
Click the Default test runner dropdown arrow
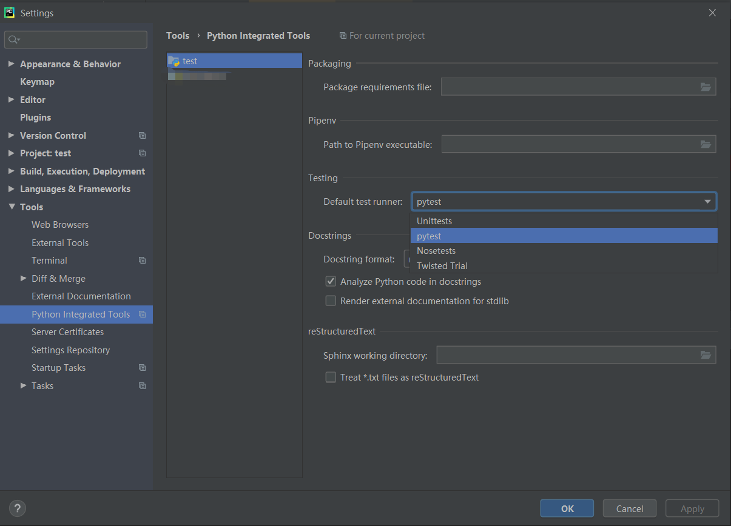click(707, 201)
